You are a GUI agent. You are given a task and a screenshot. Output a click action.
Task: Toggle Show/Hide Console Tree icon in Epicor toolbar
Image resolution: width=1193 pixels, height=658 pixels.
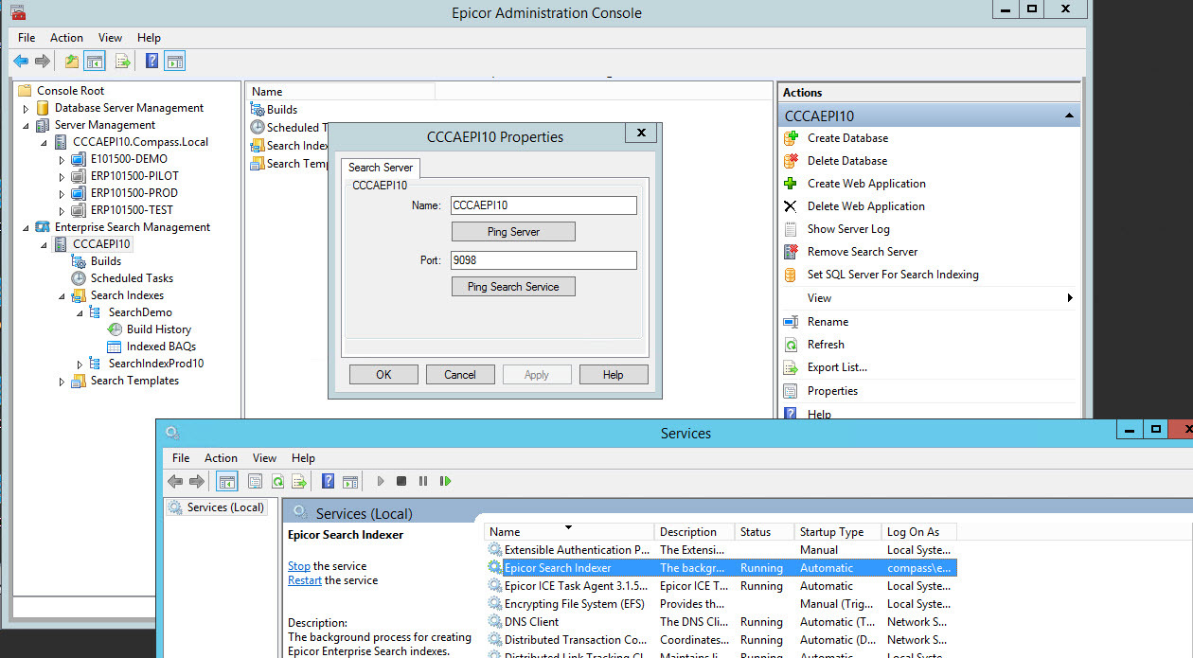(x=94, y=62)
